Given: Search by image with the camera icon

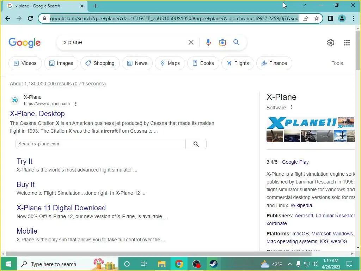Looking at the screenshot, I should [222, 42].
